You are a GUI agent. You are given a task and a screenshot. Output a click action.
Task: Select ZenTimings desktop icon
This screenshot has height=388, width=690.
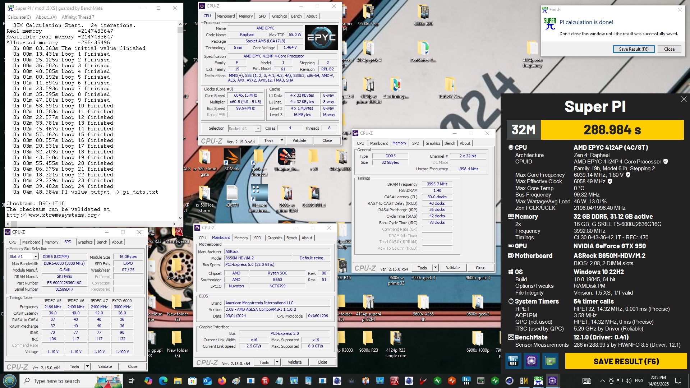tap(396, 88)
